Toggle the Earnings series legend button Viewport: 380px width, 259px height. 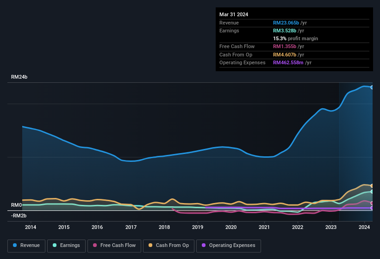(66, 246)
